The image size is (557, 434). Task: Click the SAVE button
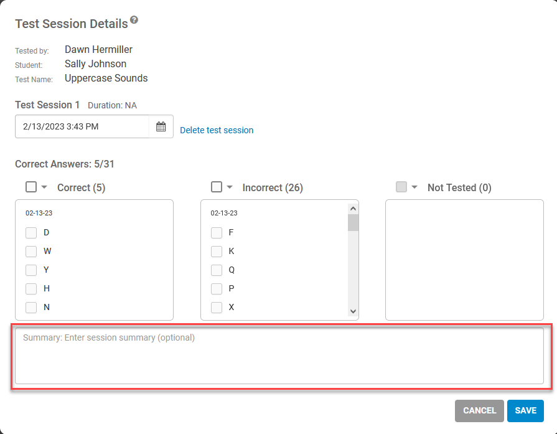(525, 410)
